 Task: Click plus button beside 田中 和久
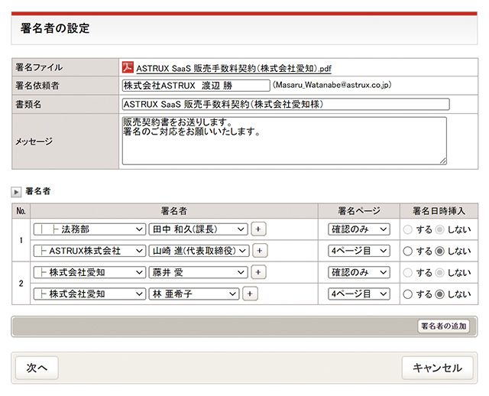[258, 229]
